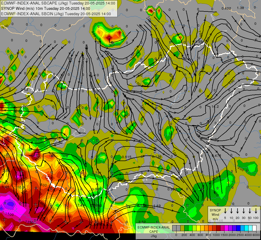This screenshot has width=261, height=240.
Task: Click the 1.46 value on the map
Action: tap(6, 187)
